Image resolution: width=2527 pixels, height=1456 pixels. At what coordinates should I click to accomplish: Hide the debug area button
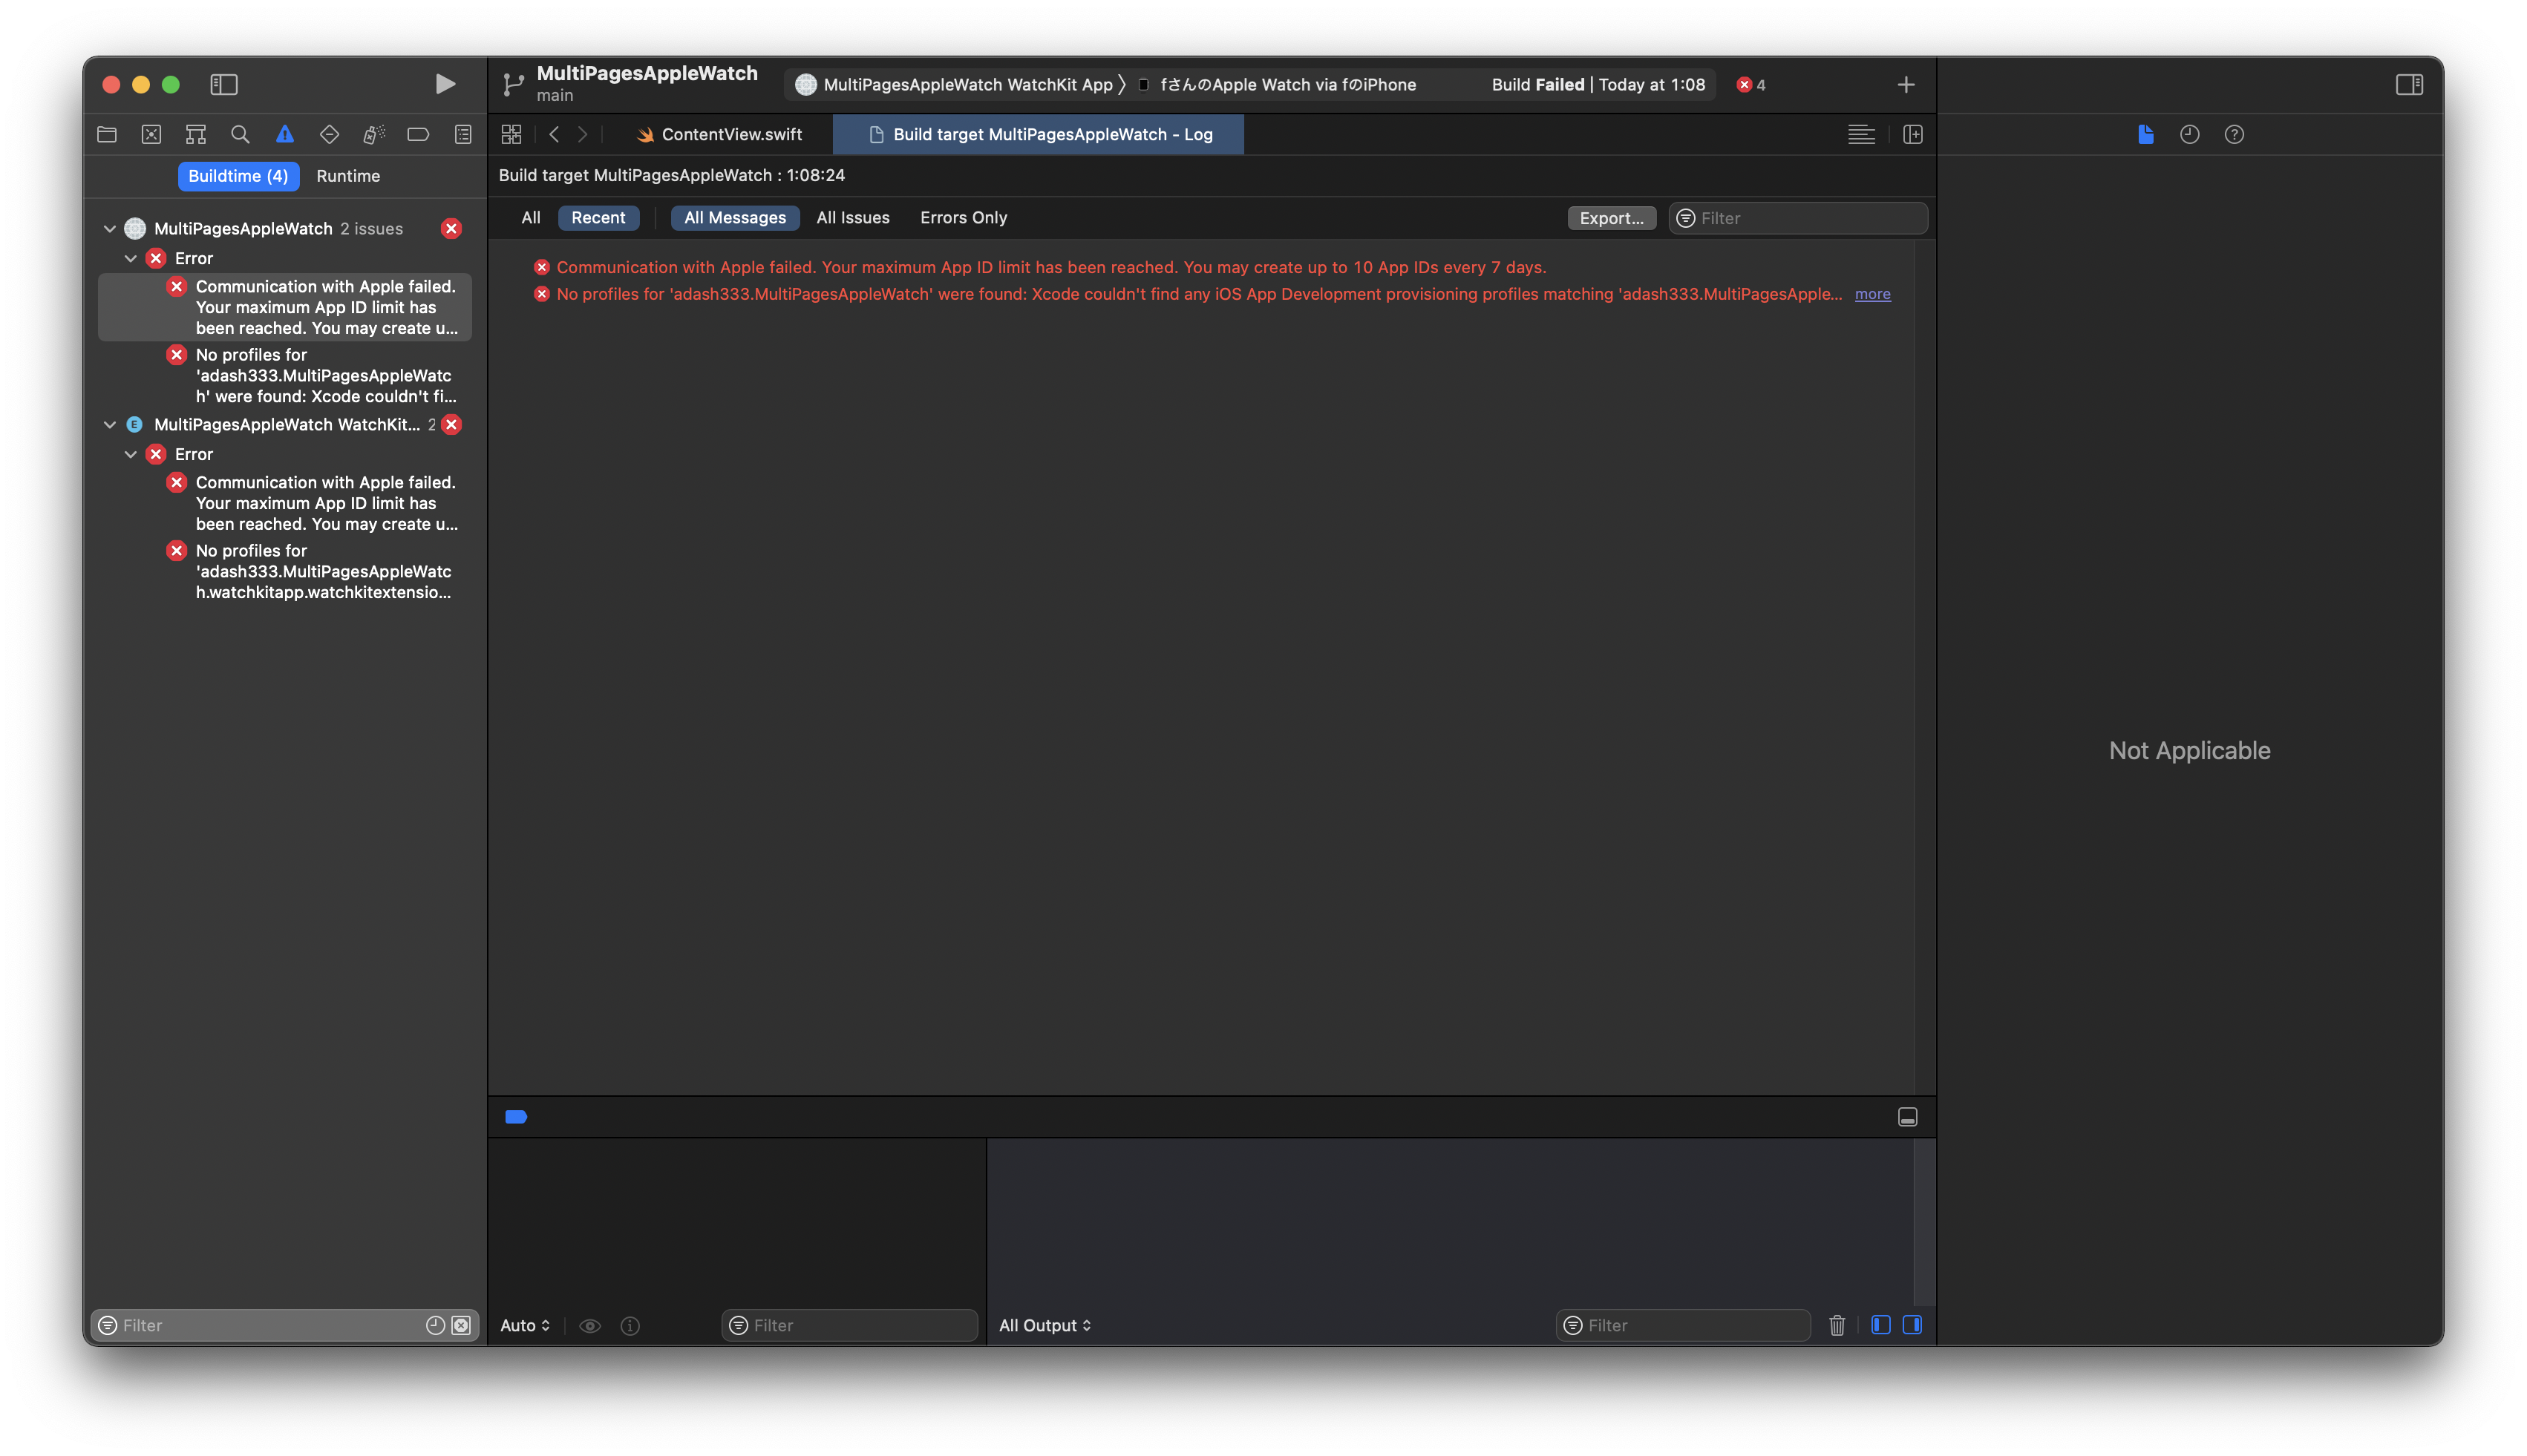(1908, 1117)
